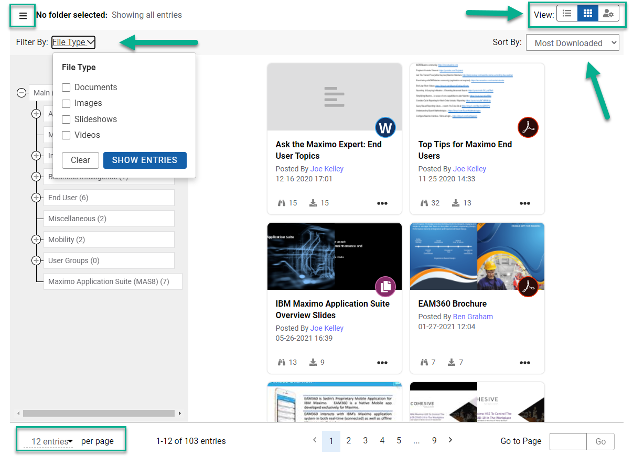Expand the End User folder node
Image resolution: width=633 pixels, height=456 pixels.
pos(36,198)
